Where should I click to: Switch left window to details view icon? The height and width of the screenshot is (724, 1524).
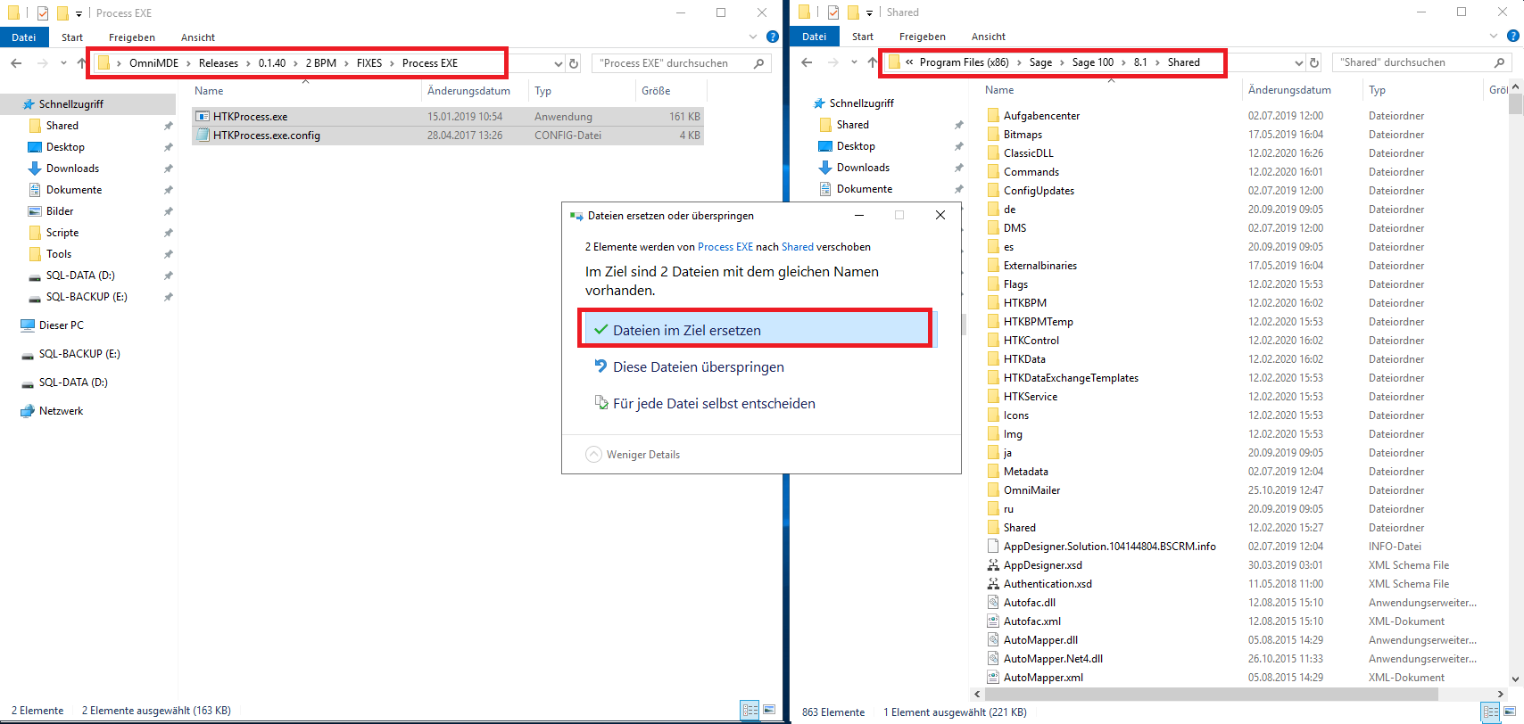(750, 711)
